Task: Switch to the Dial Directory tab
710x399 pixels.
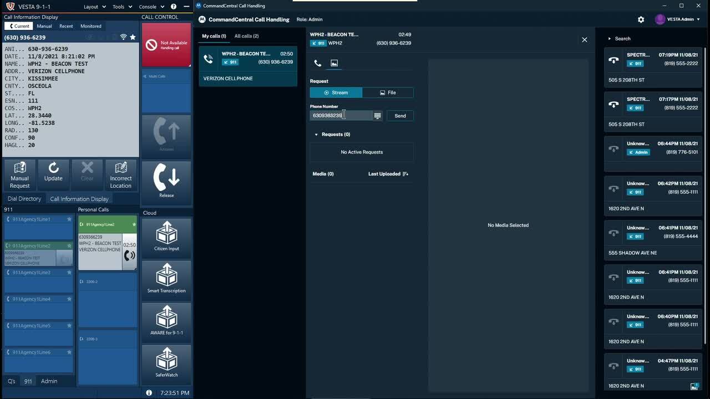Action: (x=24, y=199)
